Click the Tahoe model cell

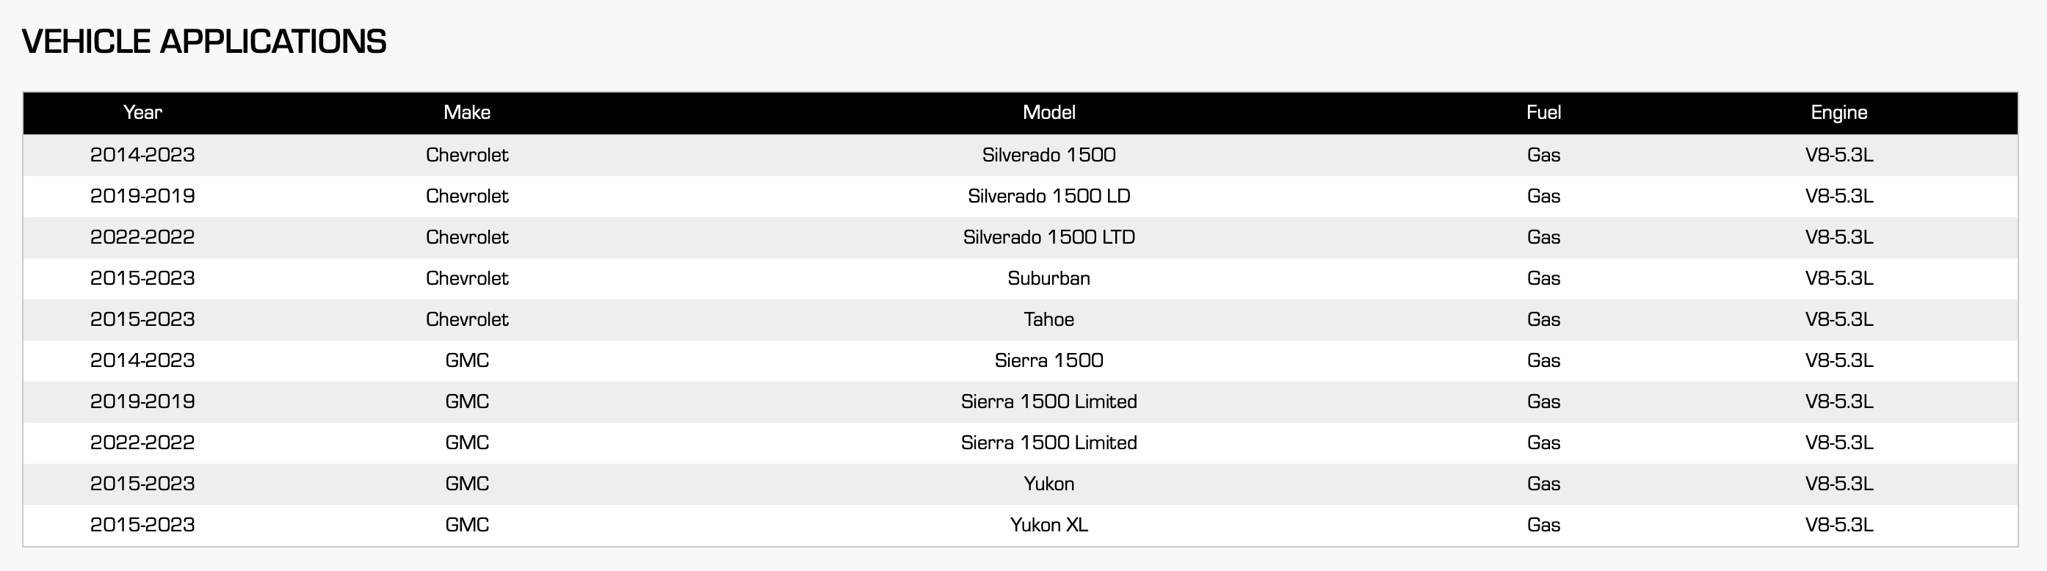(x=1049, y=319)
